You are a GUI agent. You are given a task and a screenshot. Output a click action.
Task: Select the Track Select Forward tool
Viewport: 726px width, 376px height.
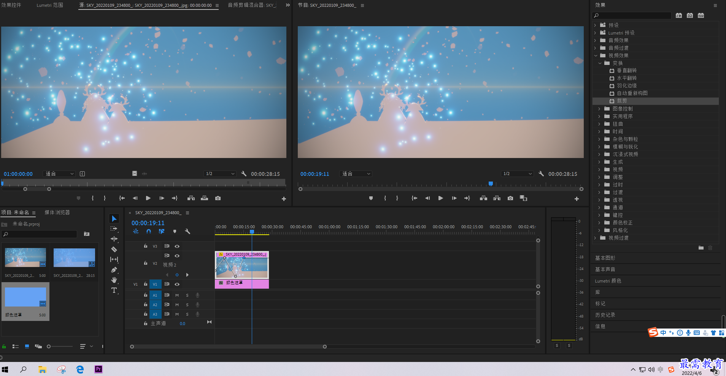coord(114,229)
